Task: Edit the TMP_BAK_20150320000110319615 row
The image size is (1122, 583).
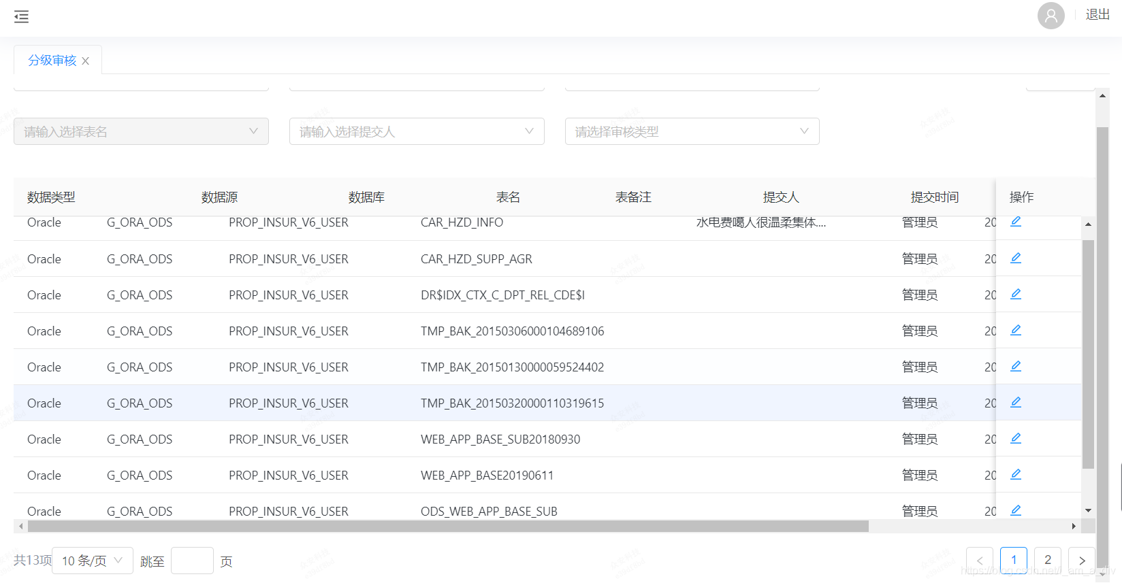Action: coord(1016,402)
